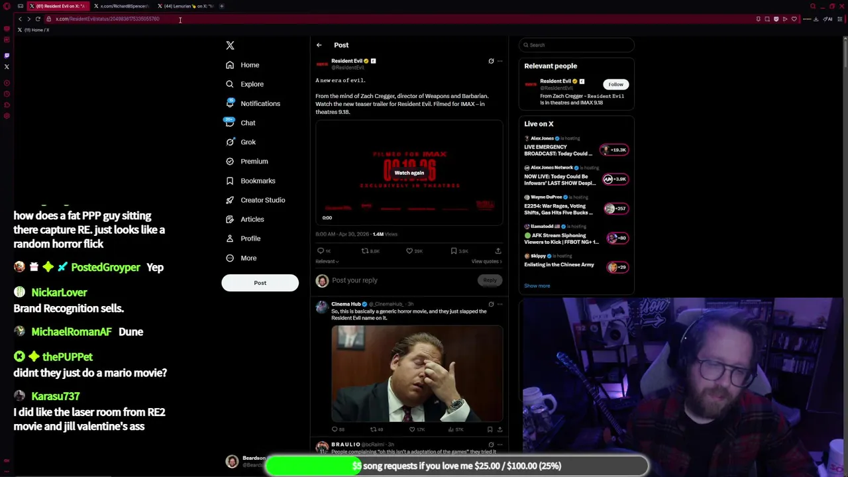The width and height of the screenshot is (848, 477).
Task: Open Notifications in X sidebar
Action: (x=252, y=103)
